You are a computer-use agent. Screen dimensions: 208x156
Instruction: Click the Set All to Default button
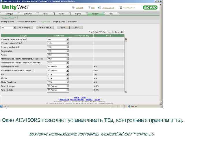pos(44,28)
